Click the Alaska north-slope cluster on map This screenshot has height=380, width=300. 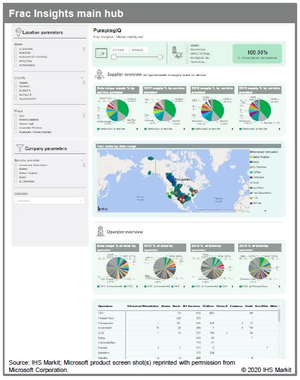pyautogui.click(x=151, y=158)
